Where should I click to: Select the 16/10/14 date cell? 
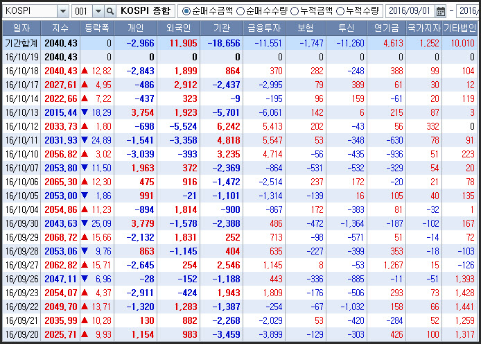click(x=21, y=98)
